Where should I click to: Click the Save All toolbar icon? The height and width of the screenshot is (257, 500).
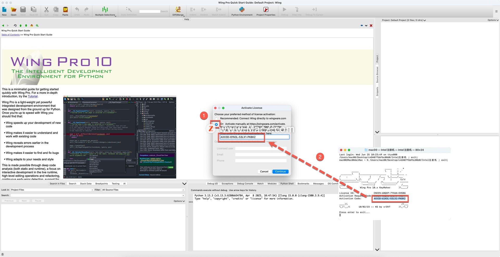34,10
